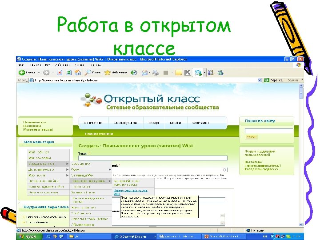Click the site search input field
The image size is (320, 240).
pos(269,131)
